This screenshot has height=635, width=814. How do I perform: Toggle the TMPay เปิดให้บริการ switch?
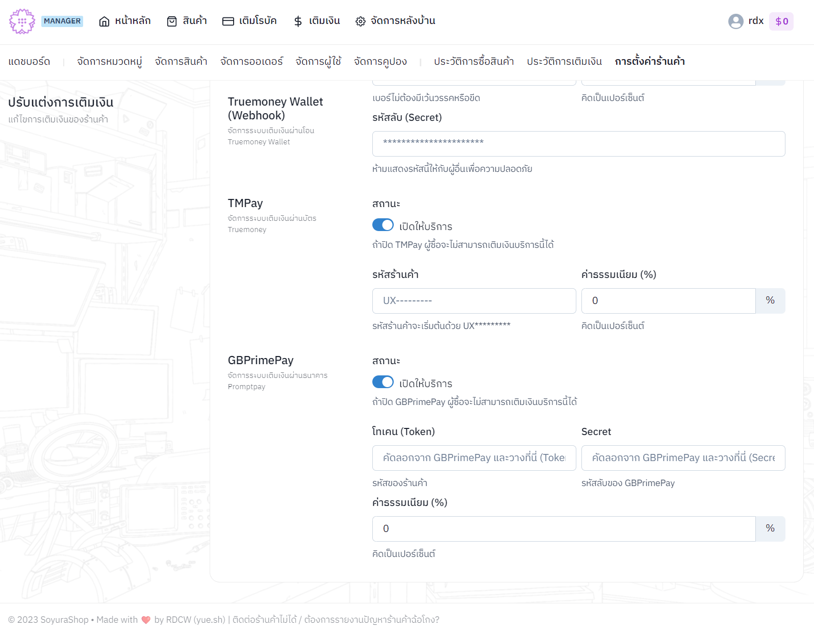coord(383,225)
